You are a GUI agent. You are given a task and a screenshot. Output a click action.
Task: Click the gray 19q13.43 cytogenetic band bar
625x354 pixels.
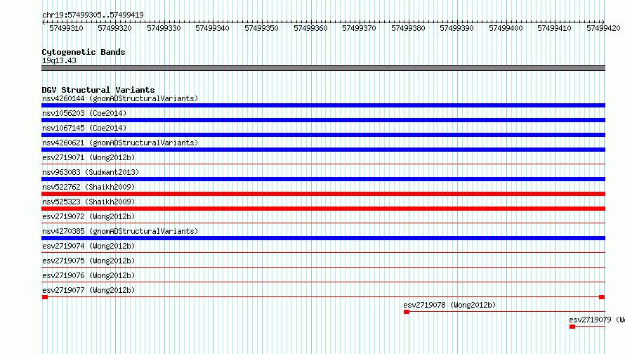pyautogui.click(x=323, y=68)
